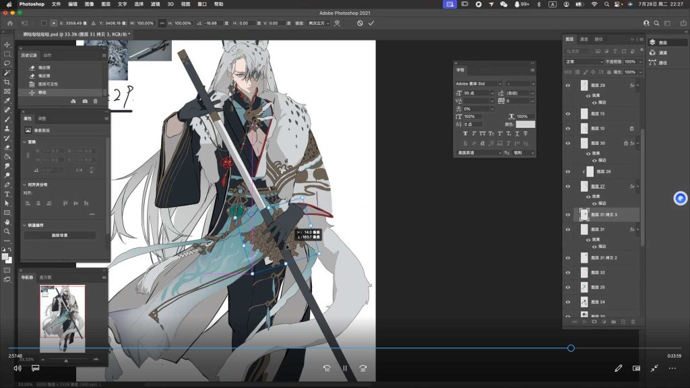
Task: Select the Path Selection arrow tool
Action: point(7,203)
